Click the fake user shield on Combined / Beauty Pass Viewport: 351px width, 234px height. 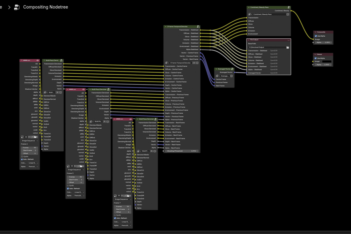[288, 14]
